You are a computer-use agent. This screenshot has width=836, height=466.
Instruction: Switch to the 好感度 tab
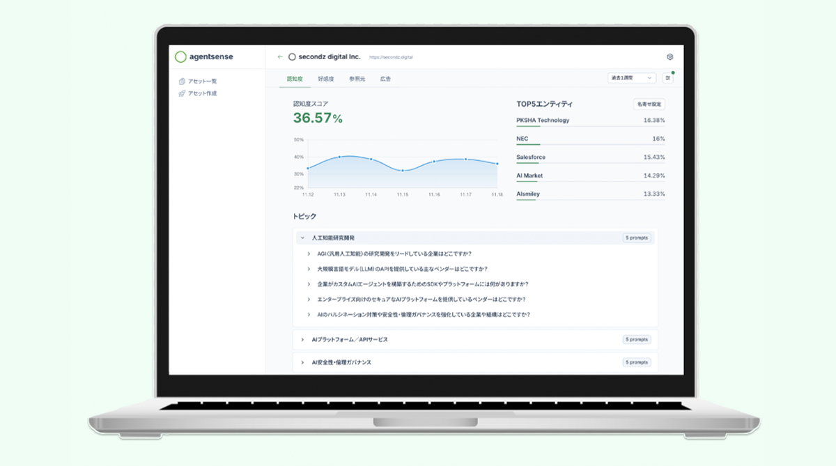click(x=326, y=79)
